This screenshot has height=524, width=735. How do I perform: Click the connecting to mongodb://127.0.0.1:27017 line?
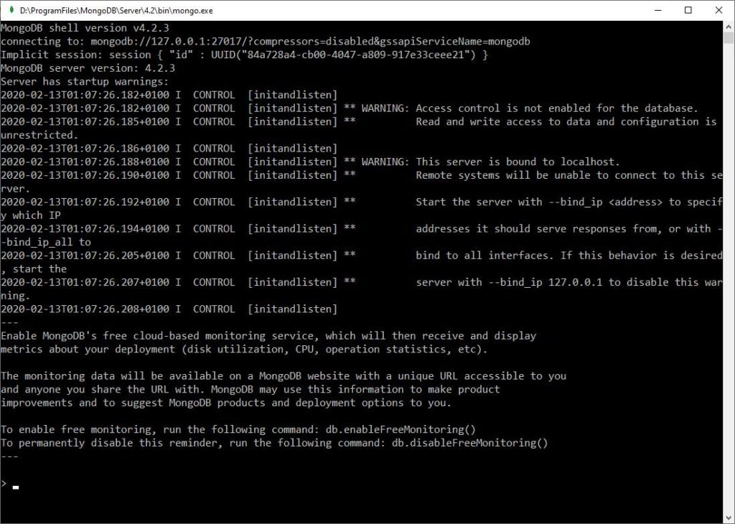click(x=266, y=41)
